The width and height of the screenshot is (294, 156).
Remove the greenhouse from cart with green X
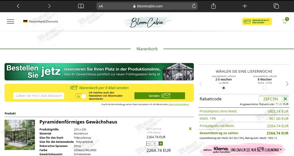tap(190, 129)
